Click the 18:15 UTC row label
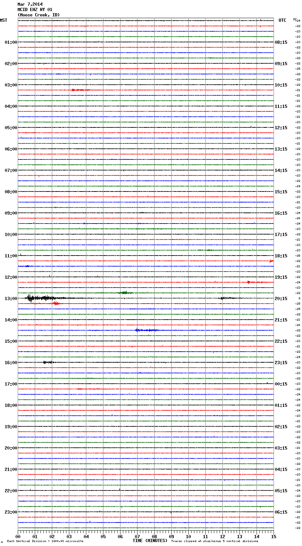302x546 pixels. pos(281,256)
